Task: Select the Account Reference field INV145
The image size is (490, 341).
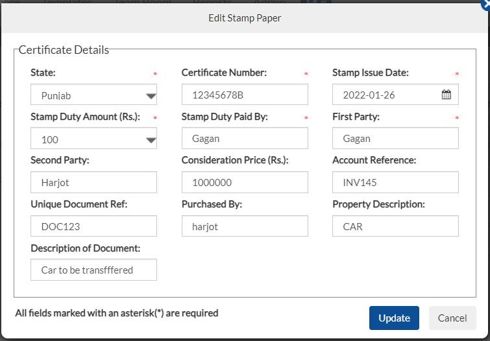Action: [x=395, y=182]
